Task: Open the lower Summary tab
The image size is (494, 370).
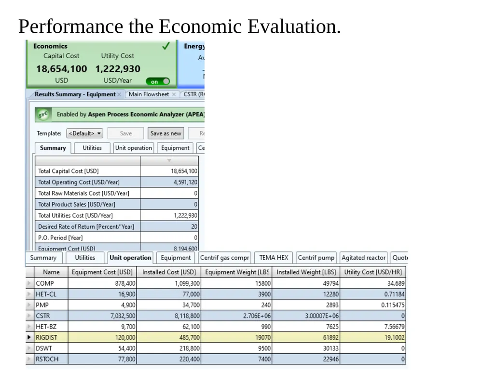Action: point(43,258)
